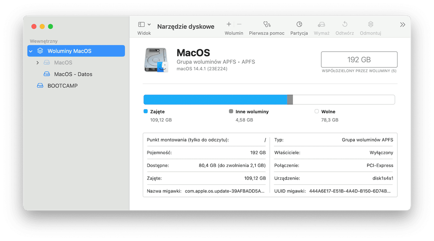434x241 pixels.
Task: Run Pierwsza pomoc stethoscope tool
Action: 267,24
